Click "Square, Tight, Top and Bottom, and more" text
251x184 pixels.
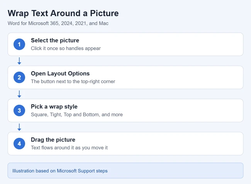click(x=77, y=115)
